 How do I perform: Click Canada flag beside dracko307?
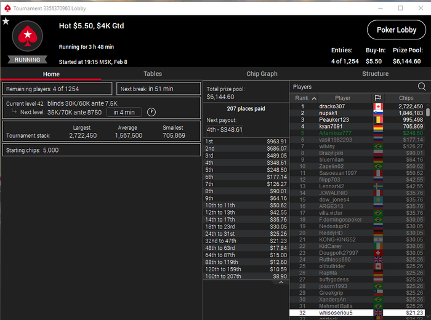(378, 106)
